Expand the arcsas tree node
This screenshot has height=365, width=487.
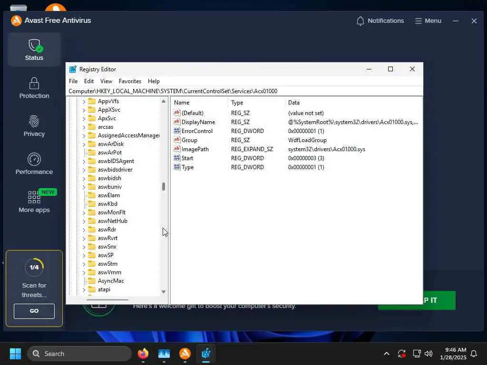tap(84, 127)
